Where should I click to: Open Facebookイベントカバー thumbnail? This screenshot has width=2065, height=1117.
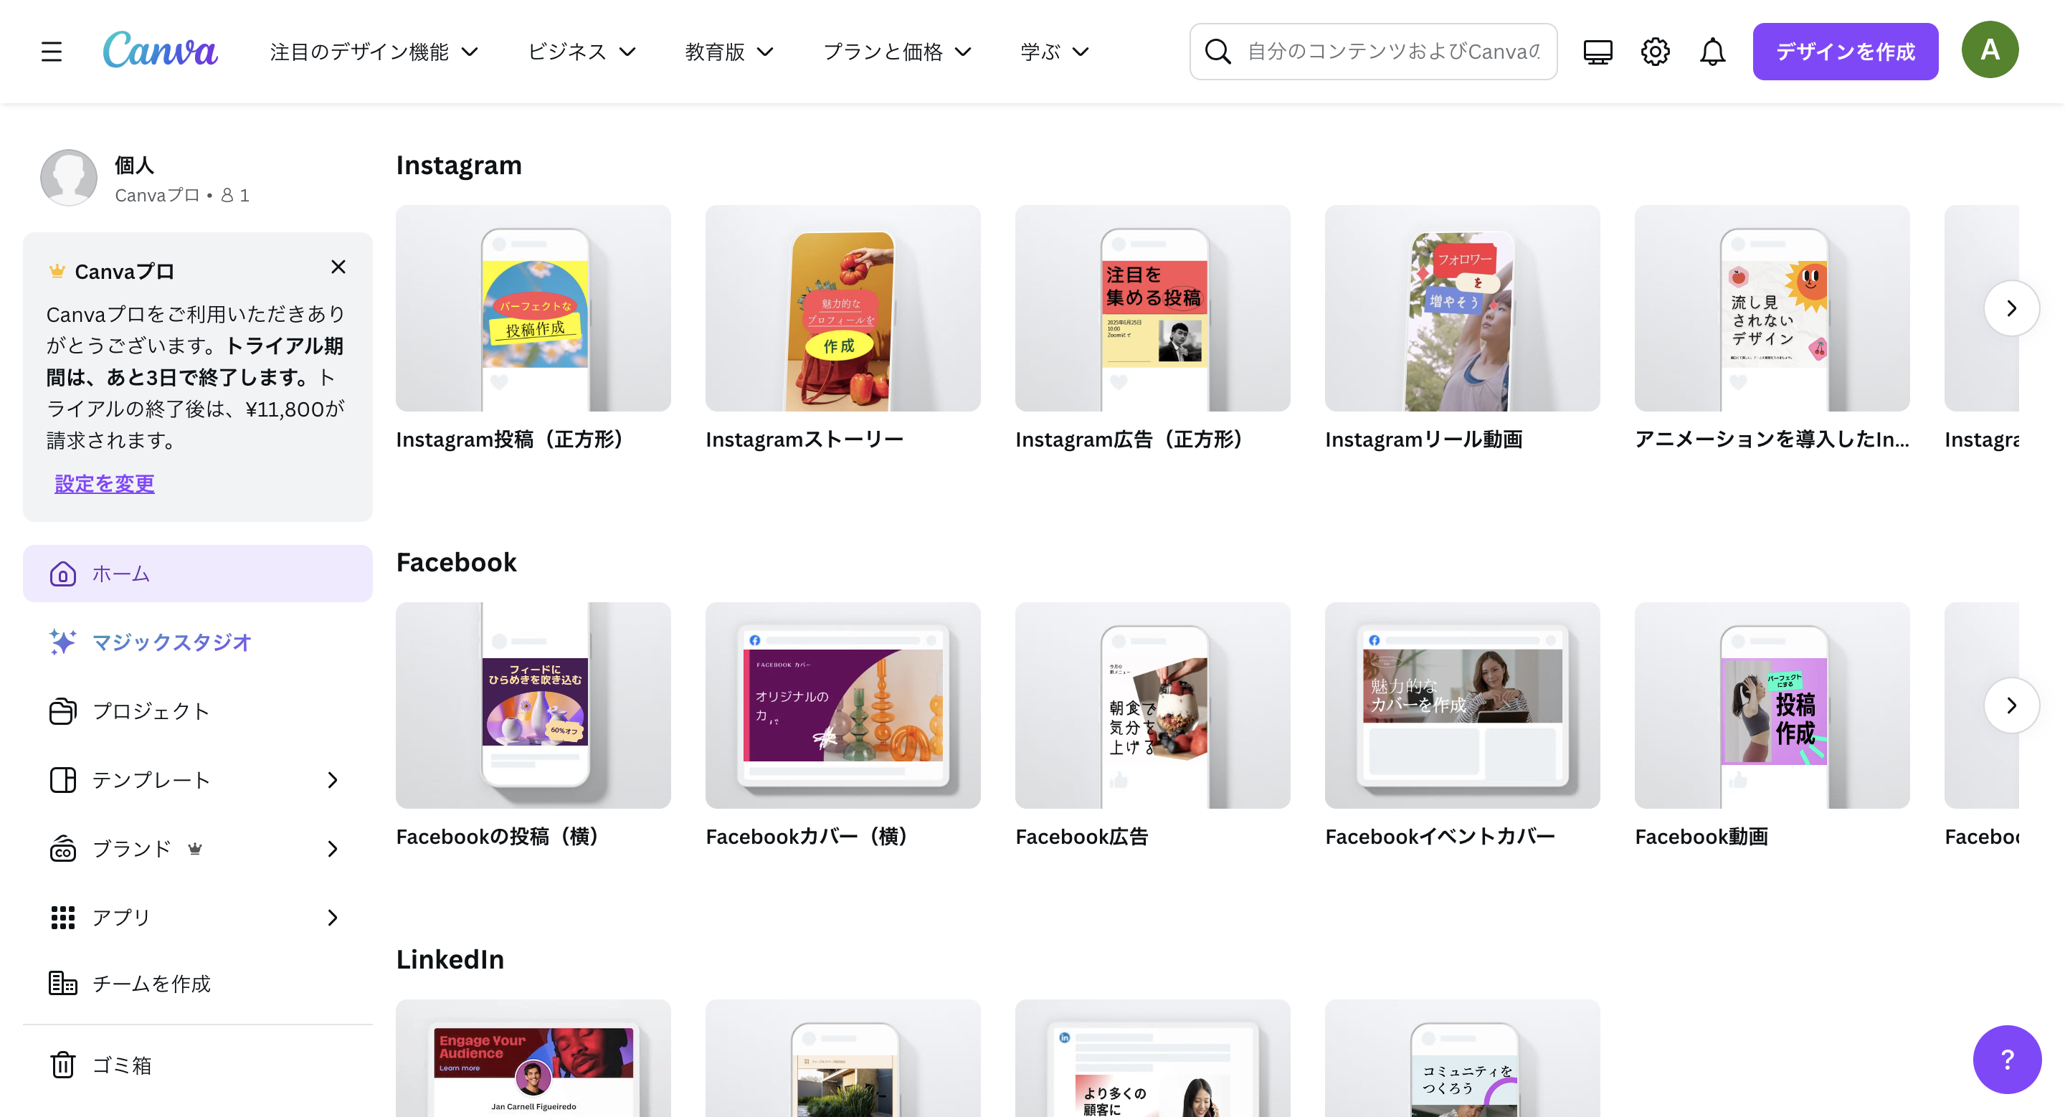(x=1462, y=705)
